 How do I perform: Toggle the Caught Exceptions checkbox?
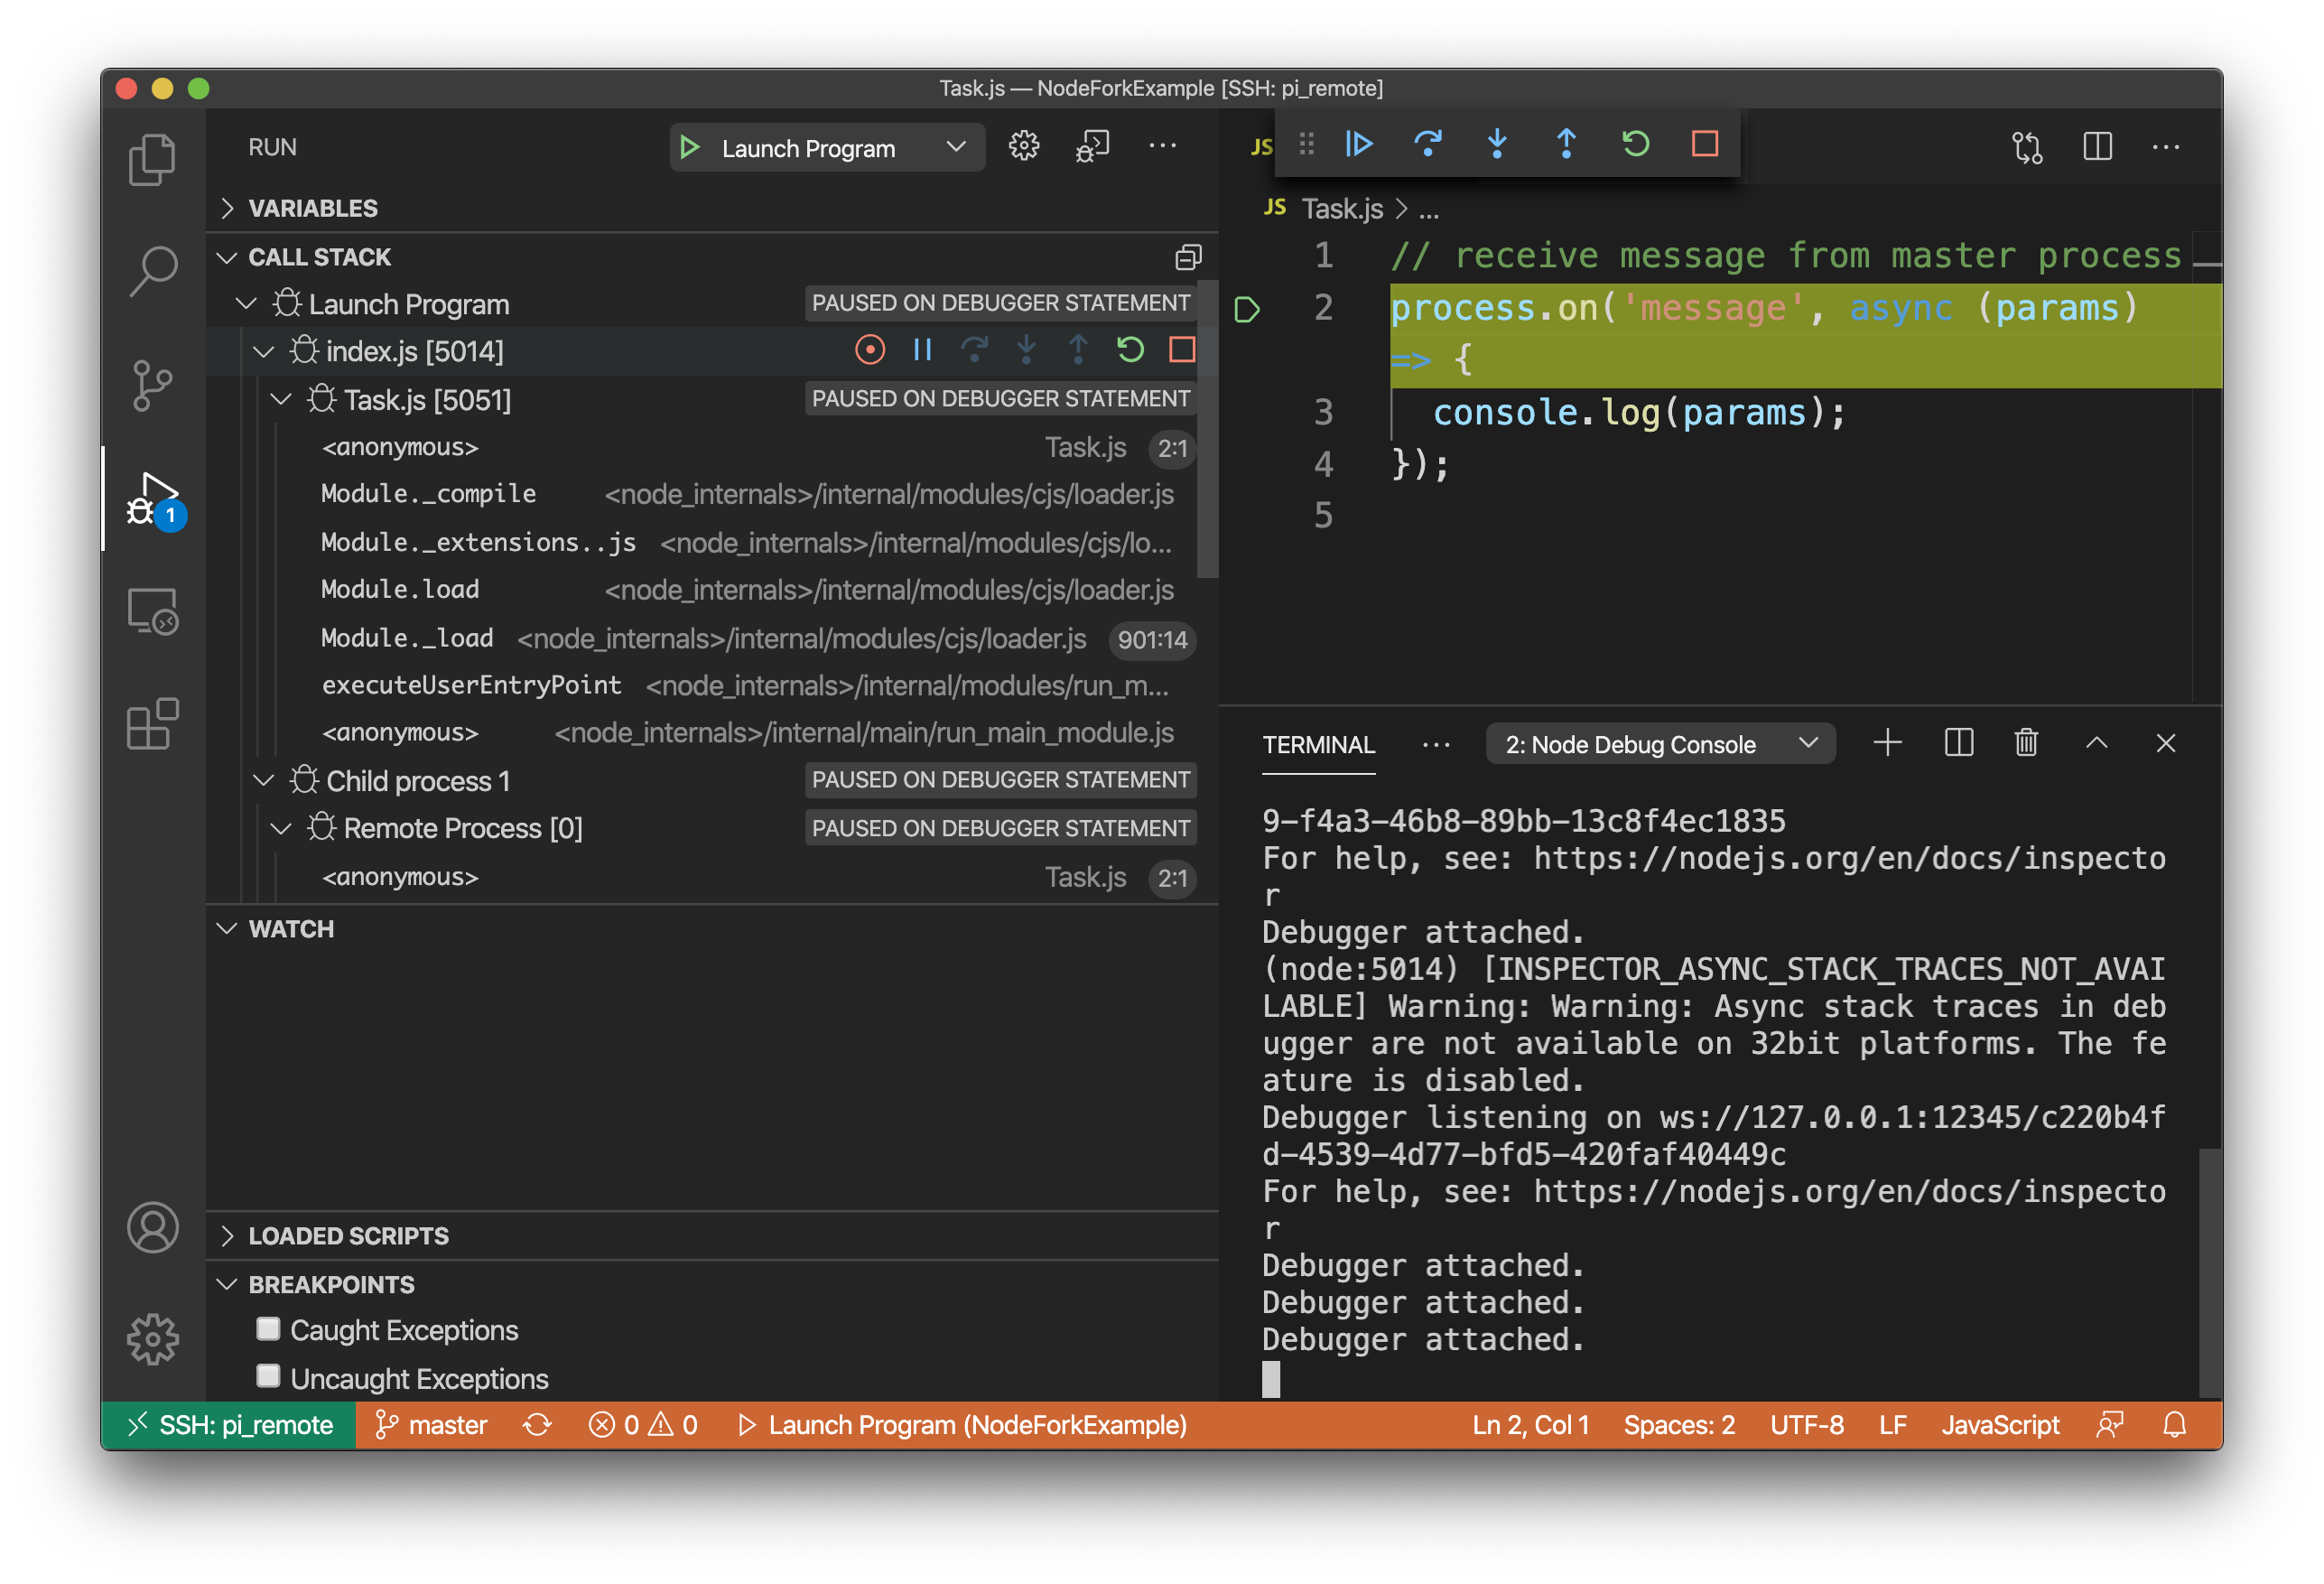pos(268,1329)
